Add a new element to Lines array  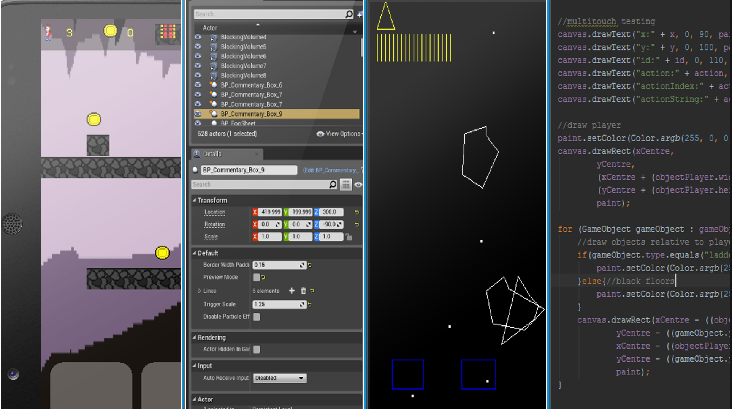click(292, 291)
